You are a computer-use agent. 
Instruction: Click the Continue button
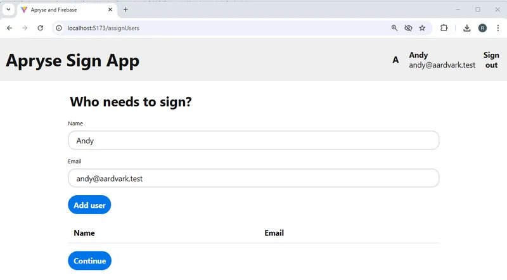point(89,260)
